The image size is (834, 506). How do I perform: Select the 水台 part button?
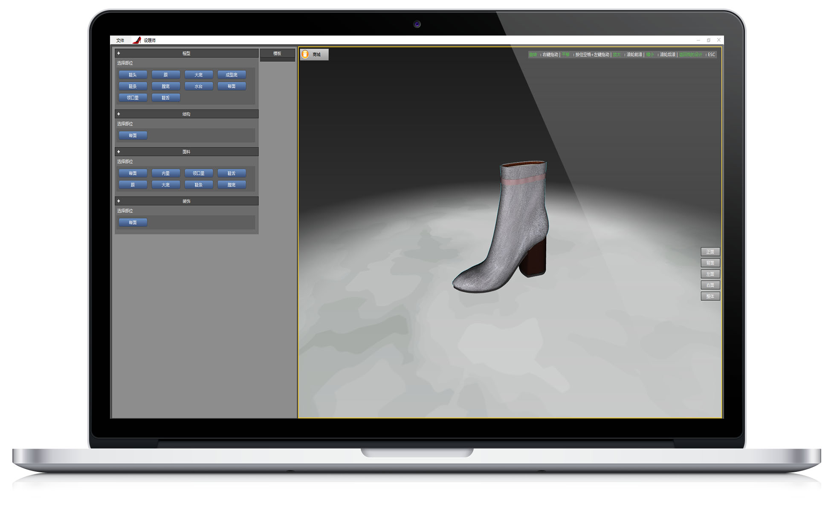coord(199,86)
